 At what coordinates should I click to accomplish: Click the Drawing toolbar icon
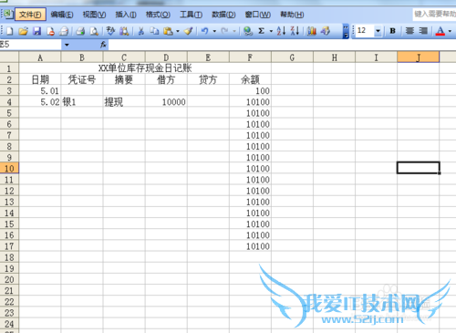click(326, 31)
